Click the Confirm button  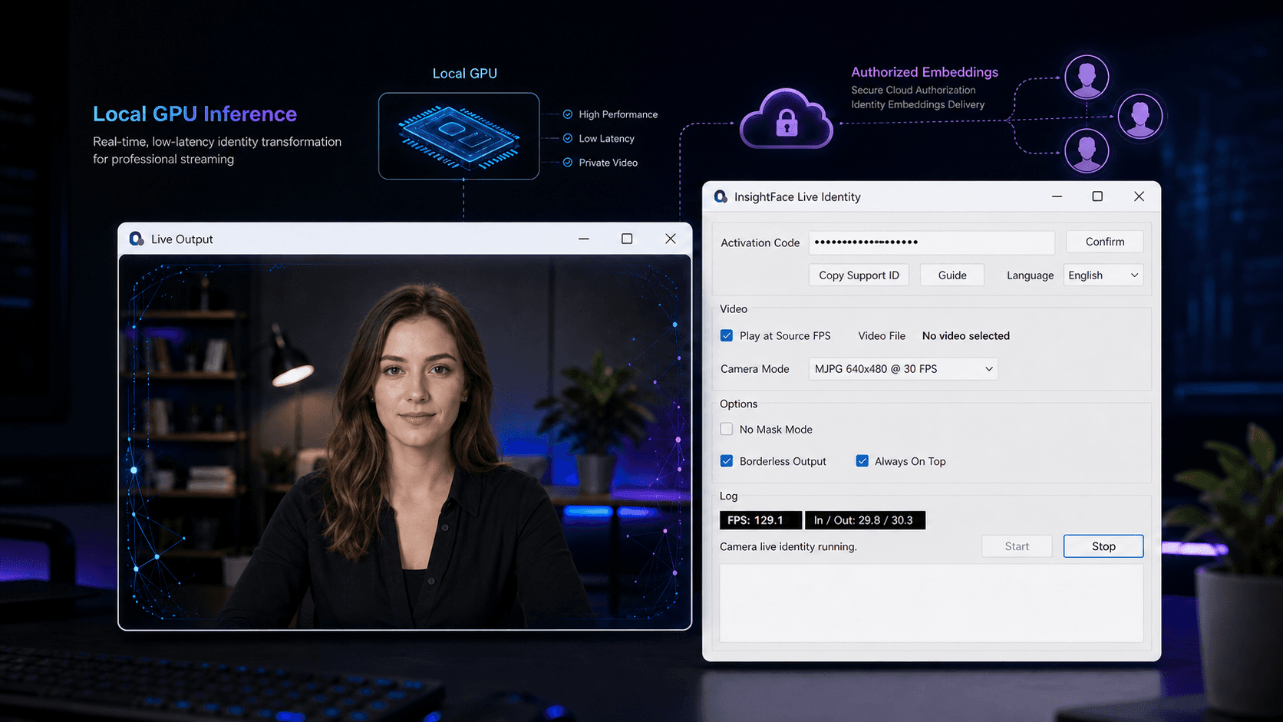1105,242
